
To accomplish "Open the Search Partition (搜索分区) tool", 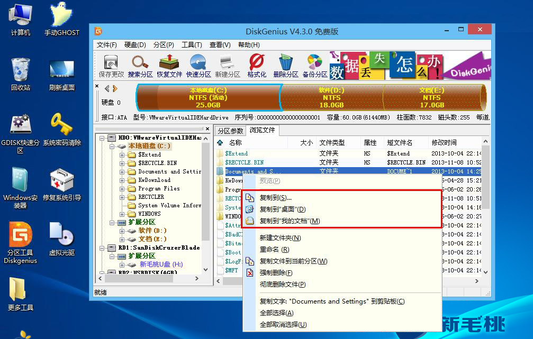I will [x=140, y=66].
